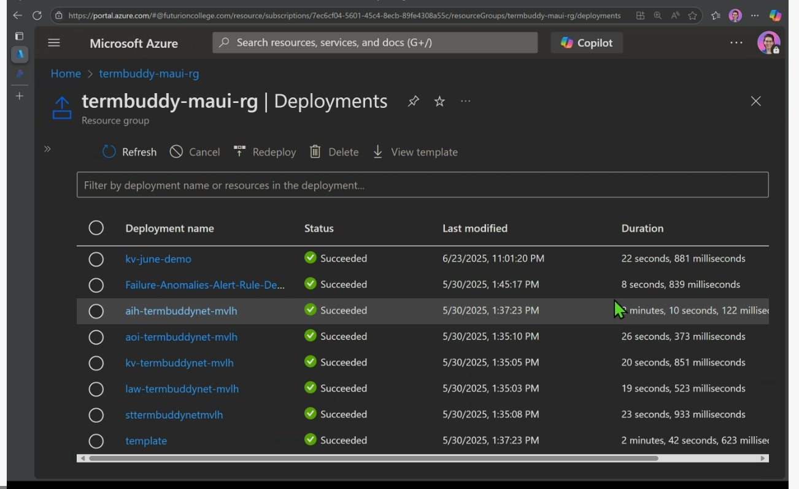Click Succeeded status check for kv-june-demo
This screenshot has height=489, width=799.
[x=311, y=258]
